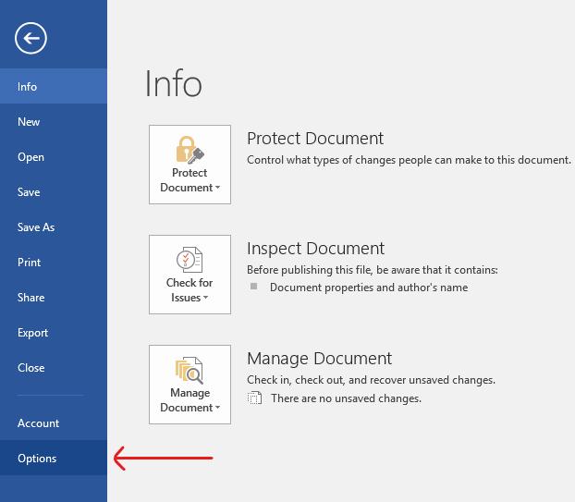Choose Save As in the sidebar

54,227
